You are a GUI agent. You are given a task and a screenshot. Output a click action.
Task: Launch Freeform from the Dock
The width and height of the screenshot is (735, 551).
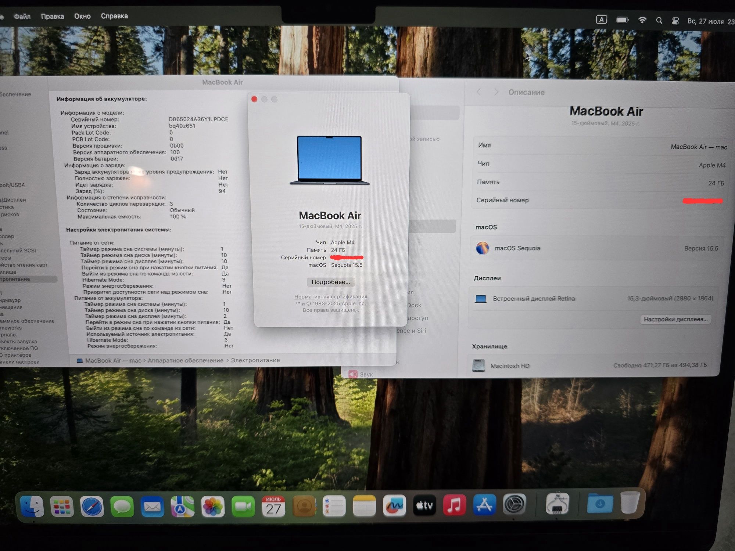tap(394, 506)
